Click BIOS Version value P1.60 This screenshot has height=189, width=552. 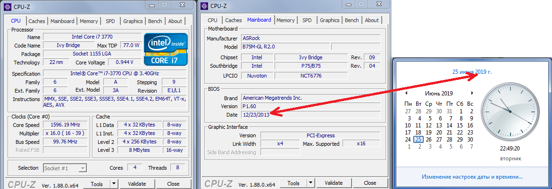311,106
